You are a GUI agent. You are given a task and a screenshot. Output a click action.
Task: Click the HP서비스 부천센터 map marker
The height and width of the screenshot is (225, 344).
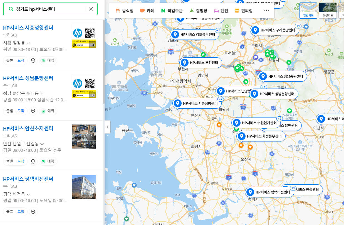click(x=201, y=63)
